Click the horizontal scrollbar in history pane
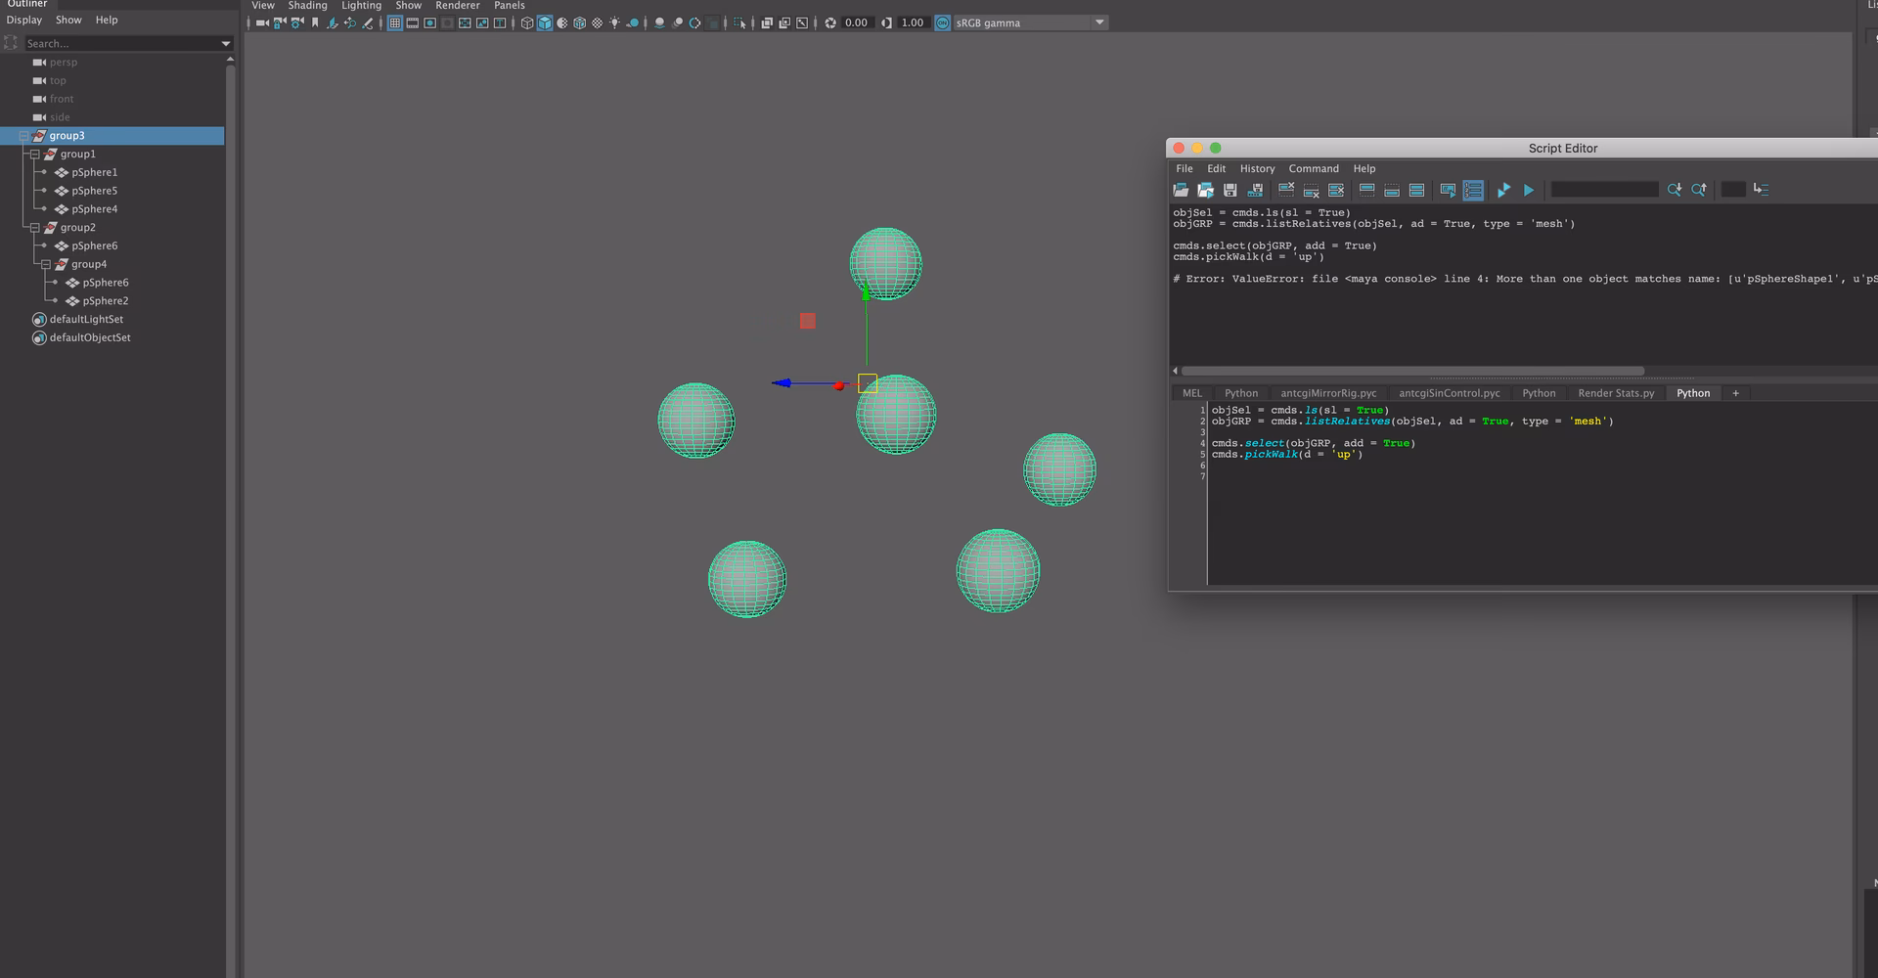 click(1412, 372)
